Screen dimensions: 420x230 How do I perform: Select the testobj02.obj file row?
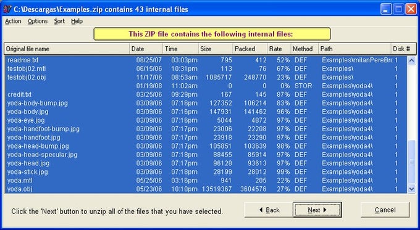point(206,77)
